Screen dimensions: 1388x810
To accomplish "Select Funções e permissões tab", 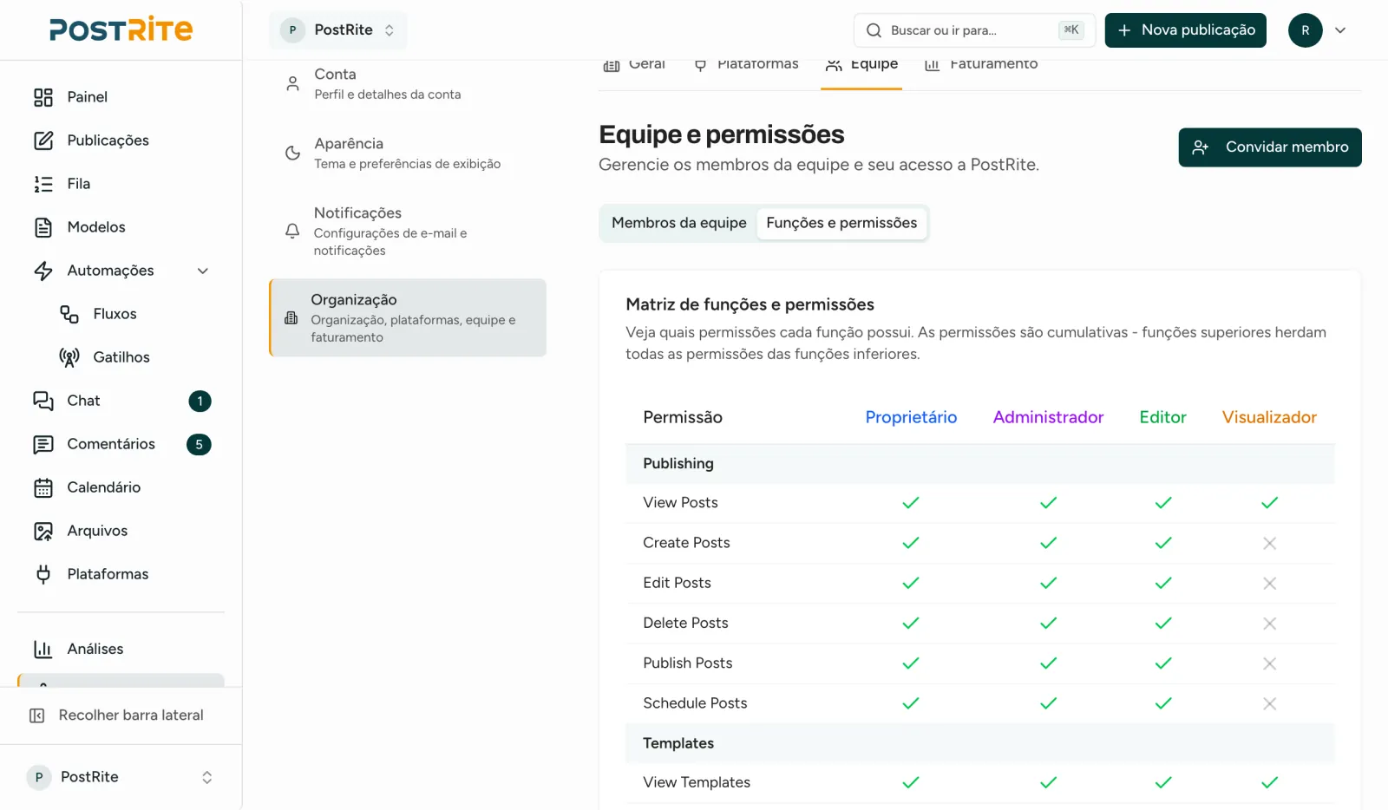I will pos(841,223).
